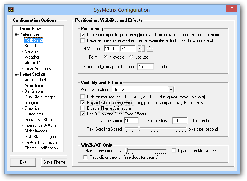Decrease vertical offset with down arrow

[x=149, y=50]
